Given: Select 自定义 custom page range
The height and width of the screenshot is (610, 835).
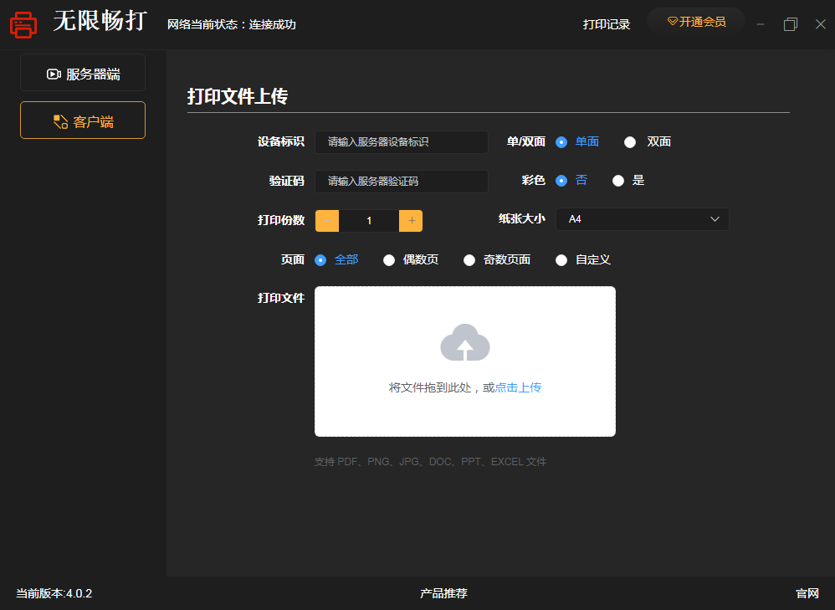Looking at the screenshot, I should (x=561, y=260).
